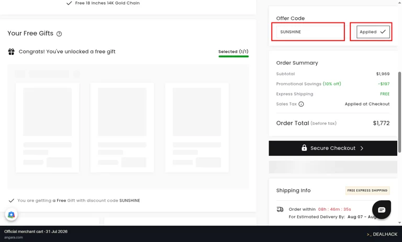Click the $1,772 order total amount
Viewport: 402px width, 242px height.
[x=381, y=123]
